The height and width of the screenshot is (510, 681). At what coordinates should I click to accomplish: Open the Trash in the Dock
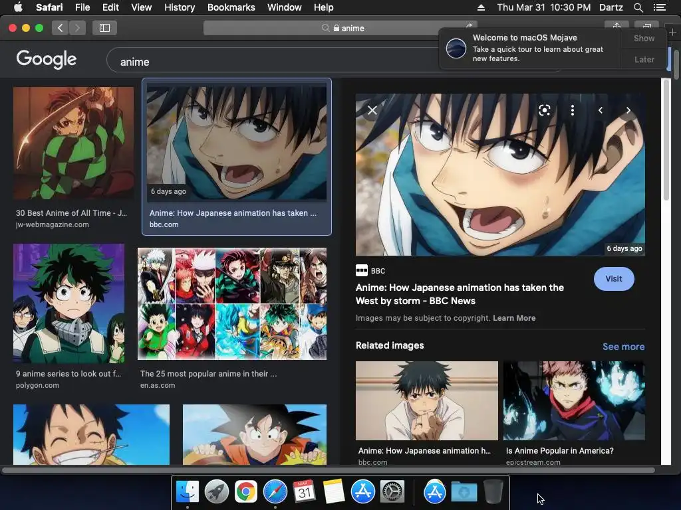493,491
